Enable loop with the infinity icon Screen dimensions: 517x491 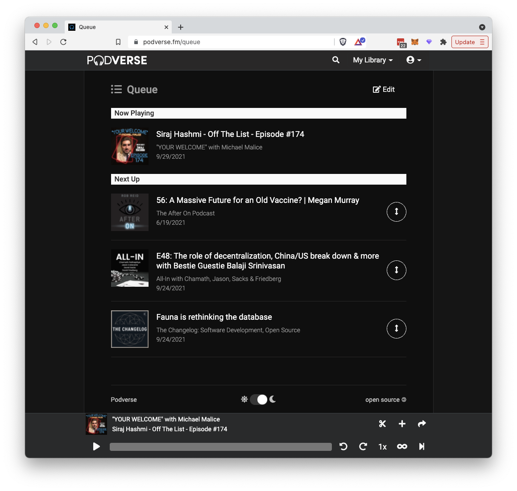pyautogui.click(x=401, y=446)
